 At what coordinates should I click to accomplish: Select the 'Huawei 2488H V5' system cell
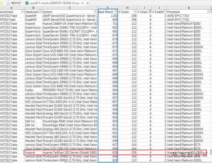[70, 24]
